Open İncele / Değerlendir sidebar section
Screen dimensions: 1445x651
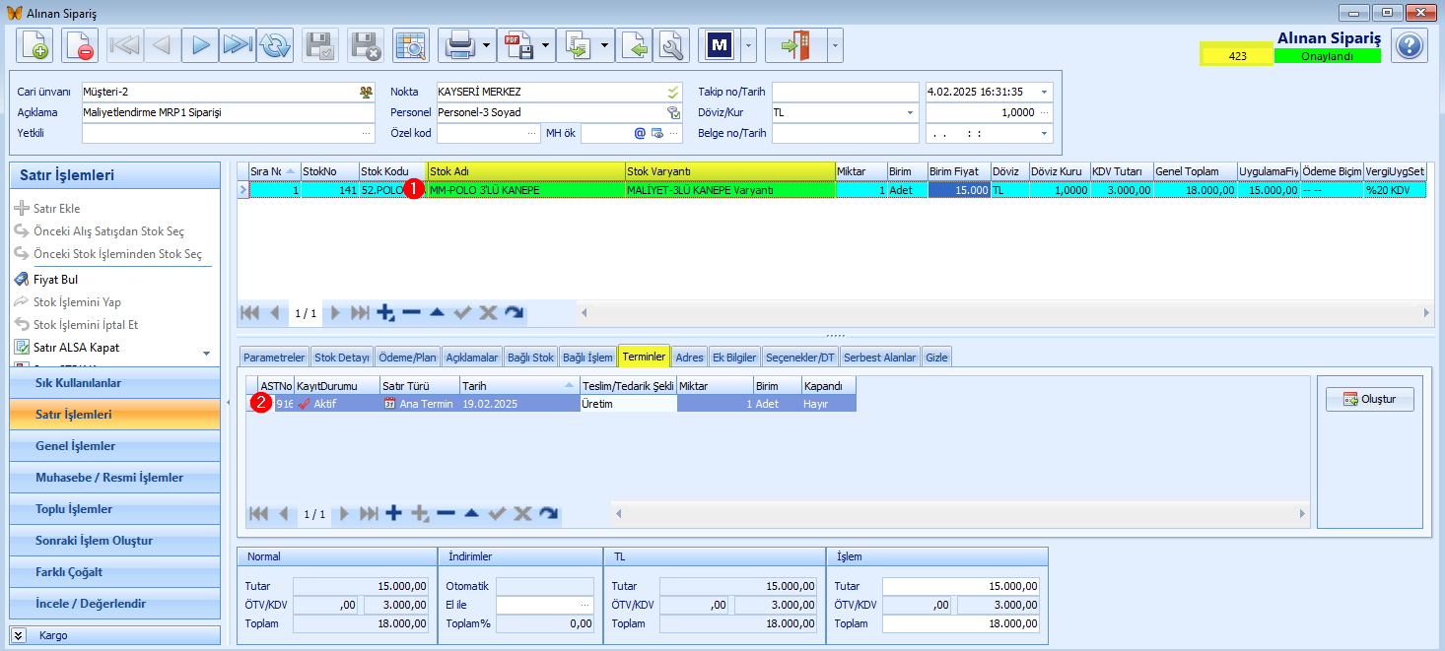click(114, 604)
